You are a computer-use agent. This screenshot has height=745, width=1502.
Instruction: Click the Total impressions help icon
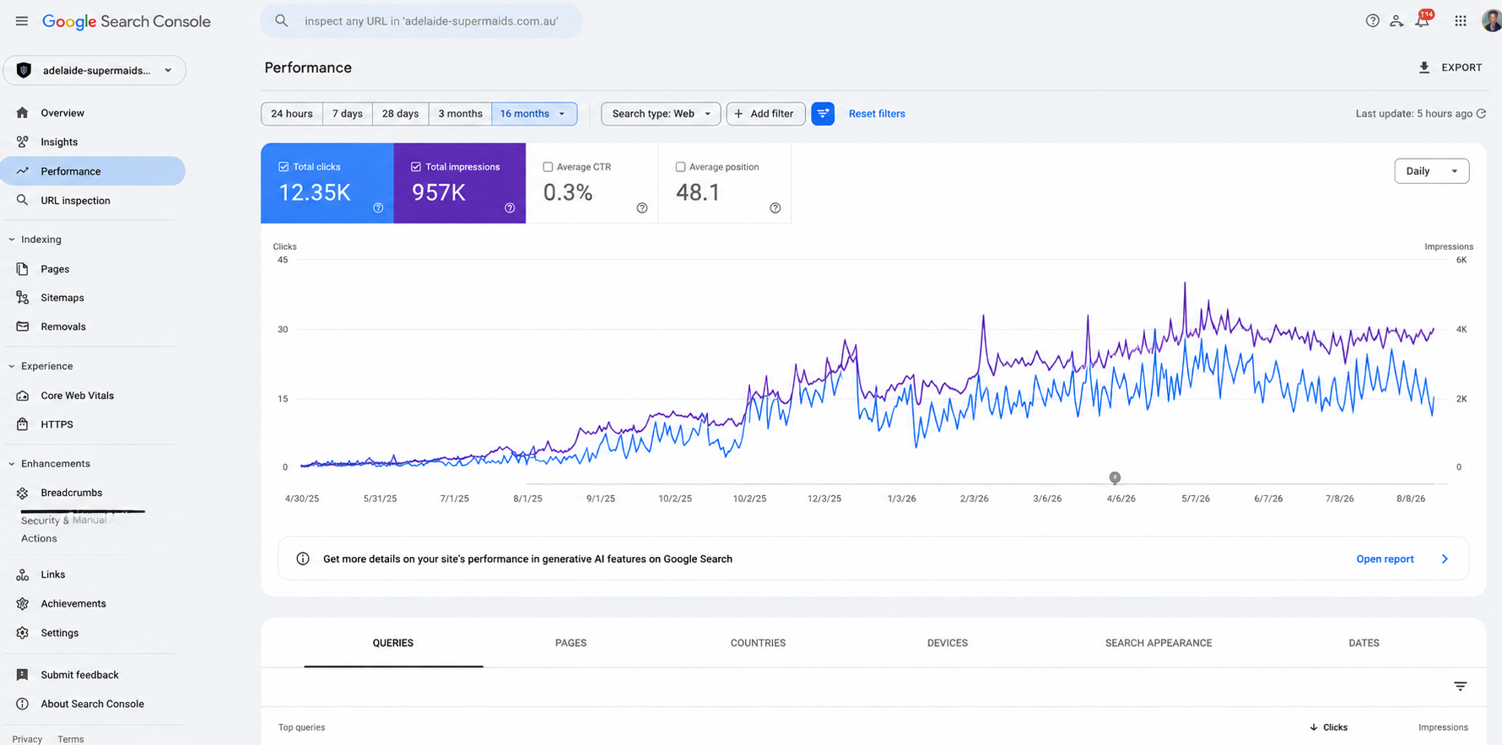510,208
